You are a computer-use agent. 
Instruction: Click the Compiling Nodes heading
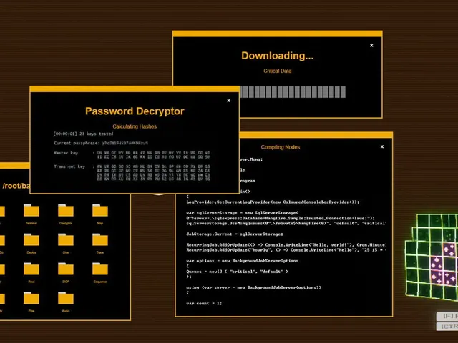281,147
